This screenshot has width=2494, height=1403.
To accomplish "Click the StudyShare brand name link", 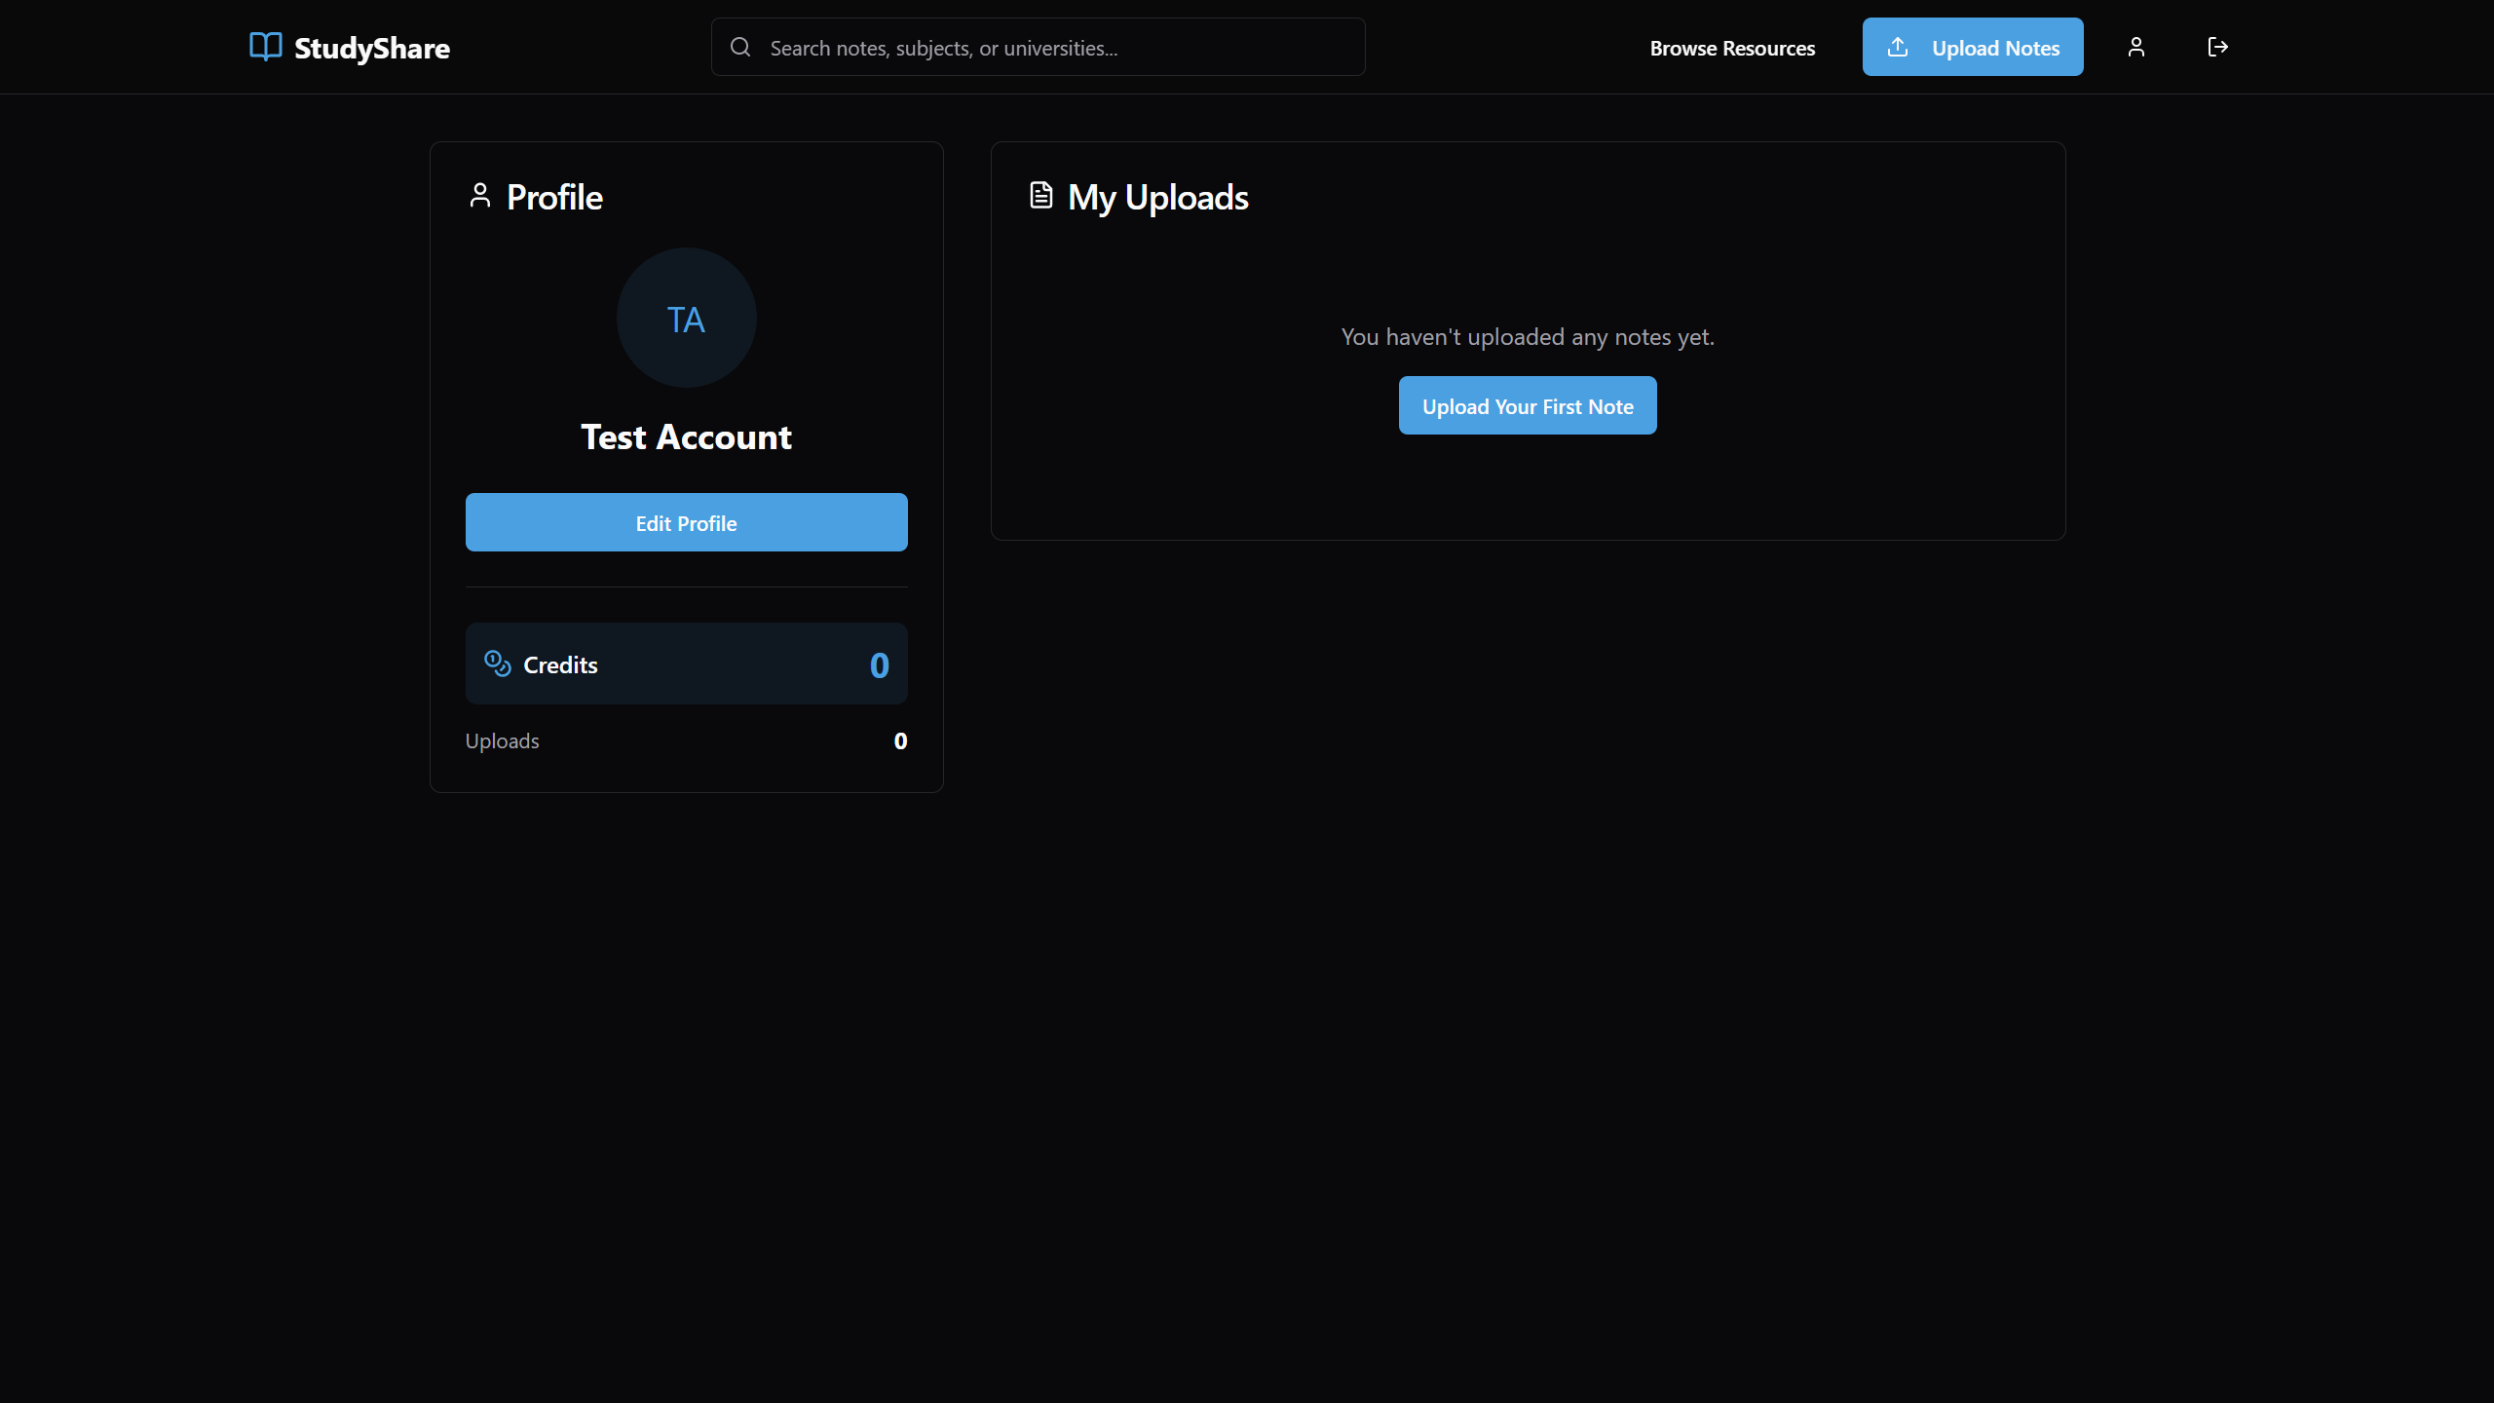I will tap(371, 48).
